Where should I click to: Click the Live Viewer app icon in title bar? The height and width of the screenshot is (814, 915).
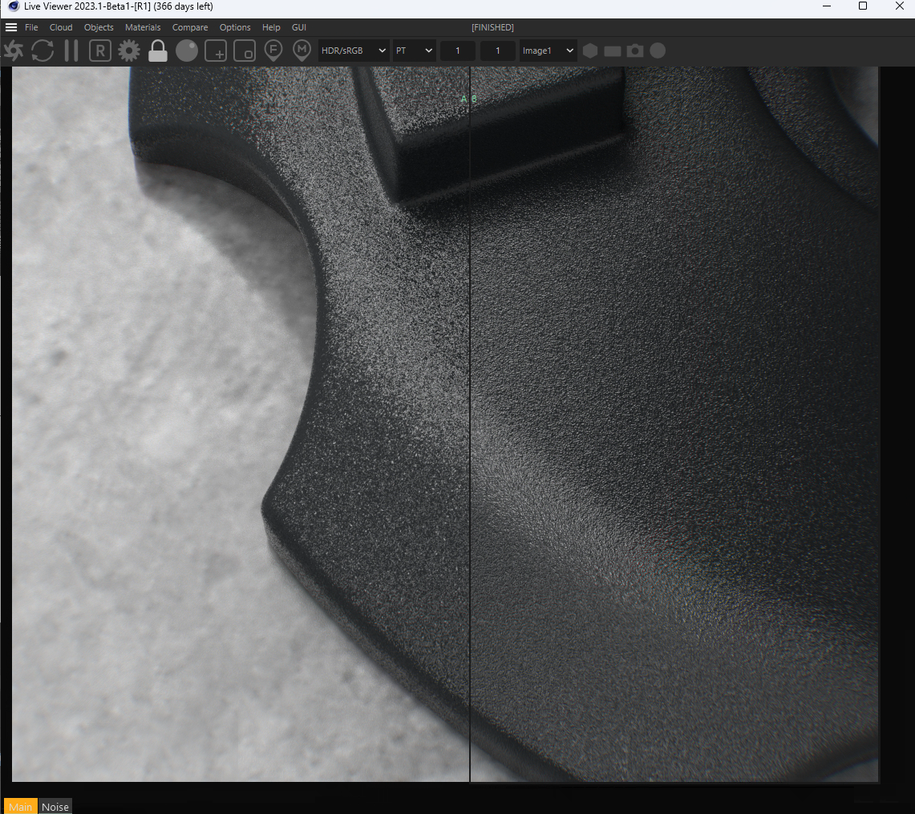[14, 6]
